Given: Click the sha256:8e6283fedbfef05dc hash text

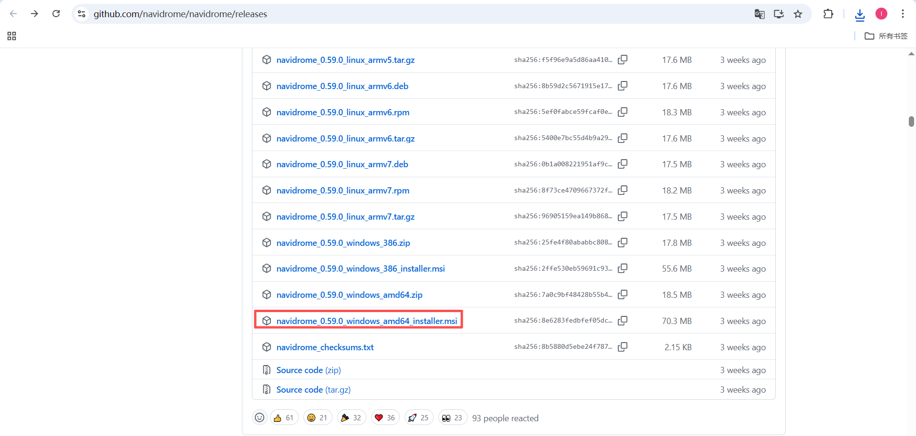Looking at the screenshot, I should [563, 321].
